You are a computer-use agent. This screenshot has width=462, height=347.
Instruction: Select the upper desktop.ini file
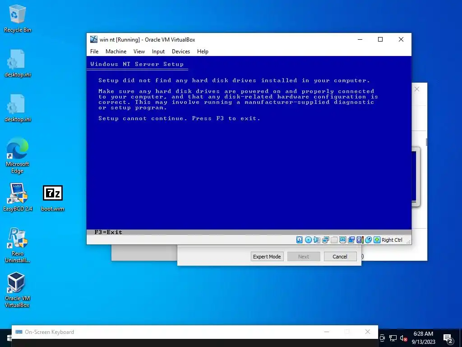(x=18, y=63)
